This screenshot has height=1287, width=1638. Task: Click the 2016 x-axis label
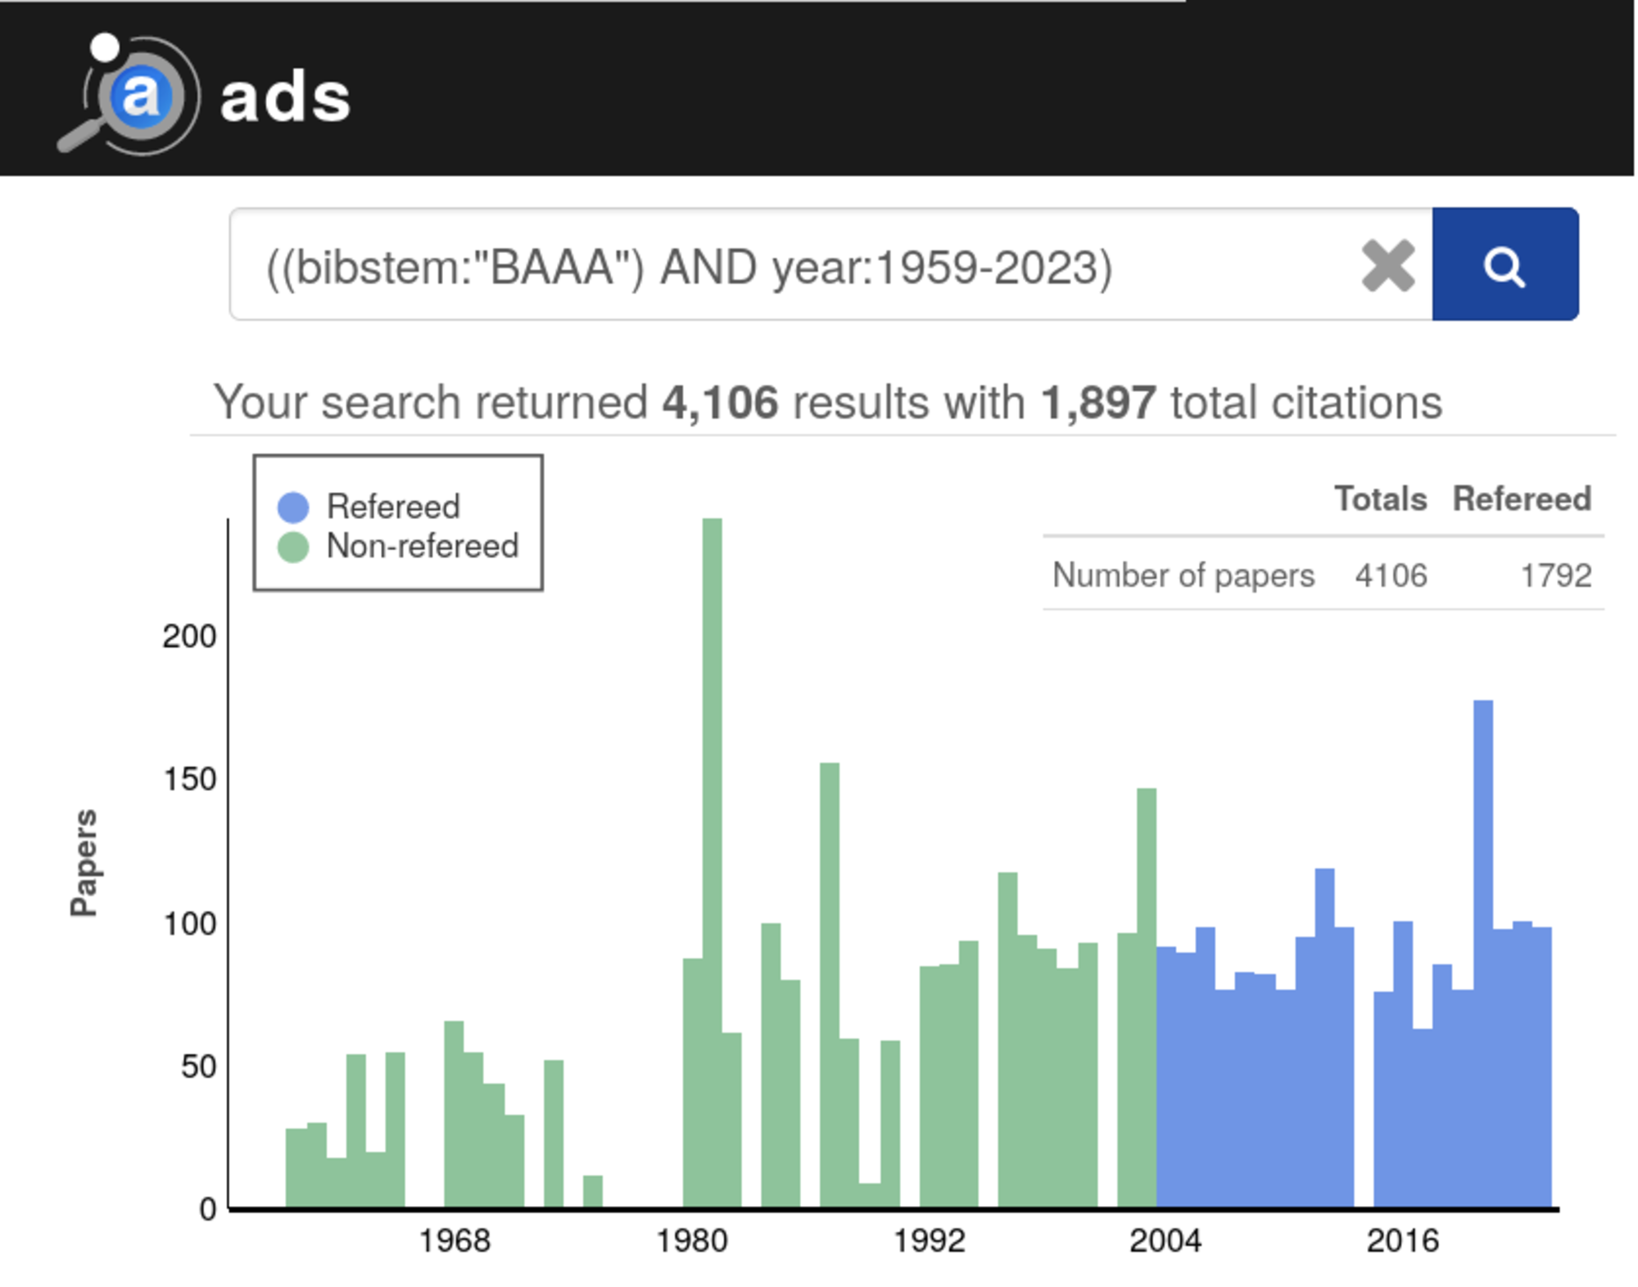click(x=1402, y=1242)
